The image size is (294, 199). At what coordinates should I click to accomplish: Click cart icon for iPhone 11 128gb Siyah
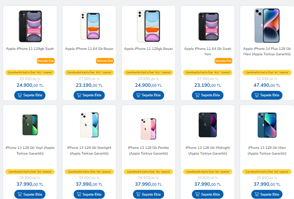pyautogui.click(x=20, y=95)
